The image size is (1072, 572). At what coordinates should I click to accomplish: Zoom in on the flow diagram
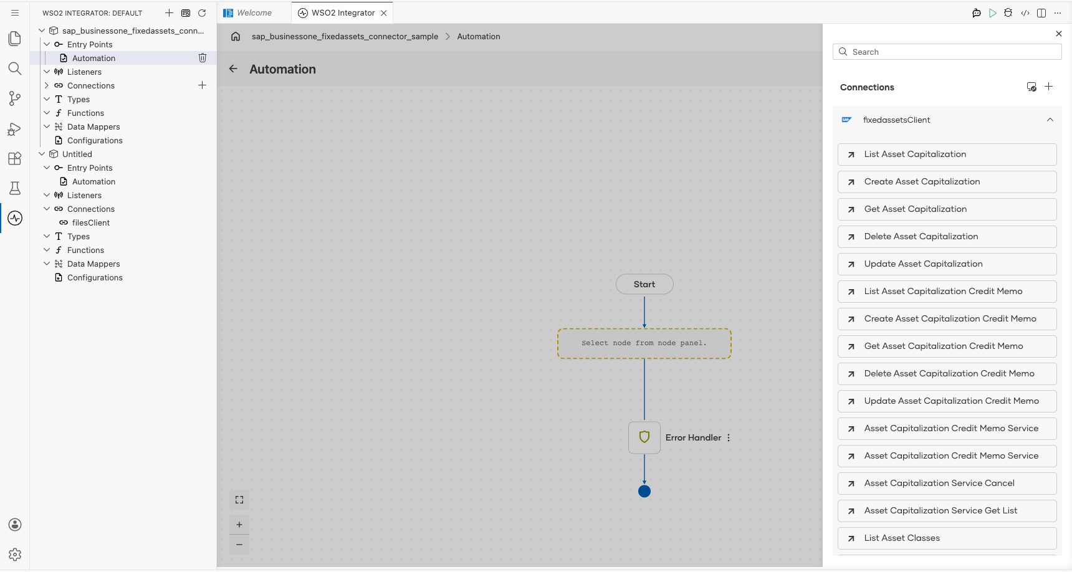coord(239,525)
